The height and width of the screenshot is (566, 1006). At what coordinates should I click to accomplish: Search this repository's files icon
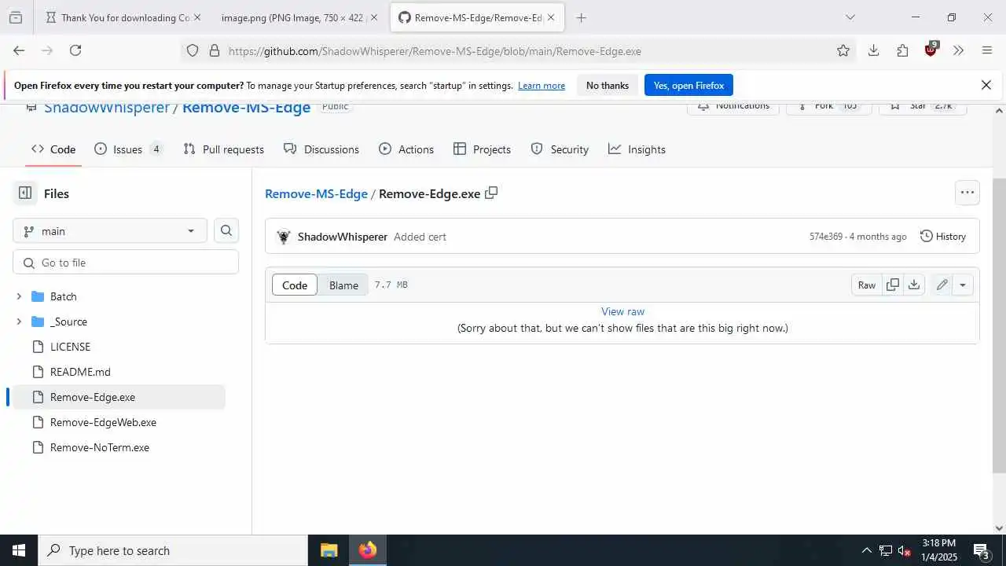tap(226, 230)
